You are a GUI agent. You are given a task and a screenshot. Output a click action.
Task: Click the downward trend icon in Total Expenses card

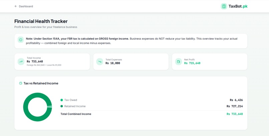pos(100,62)
